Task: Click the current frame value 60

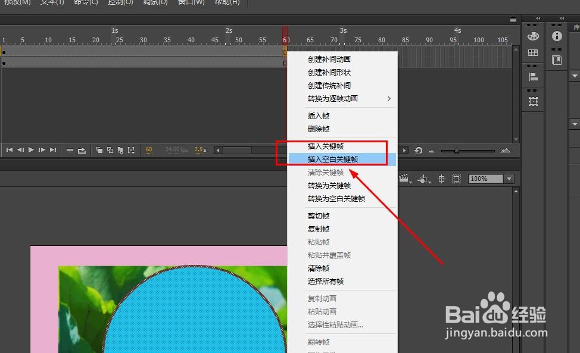Action: (x=149, y=149)
